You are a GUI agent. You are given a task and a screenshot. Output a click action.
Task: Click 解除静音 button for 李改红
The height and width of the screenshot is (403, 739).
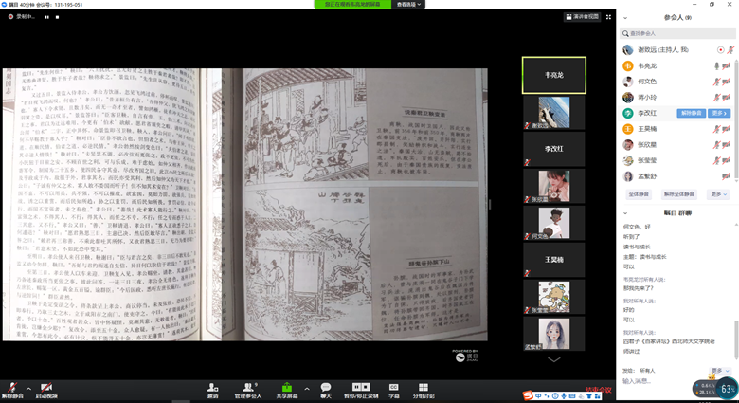point(691,113)
